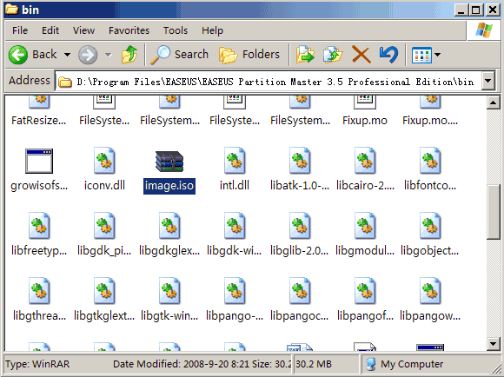Click the Windows flag logo
This screenshot has height=377, width=504.
pyautogui.click(x=484, y=30)
